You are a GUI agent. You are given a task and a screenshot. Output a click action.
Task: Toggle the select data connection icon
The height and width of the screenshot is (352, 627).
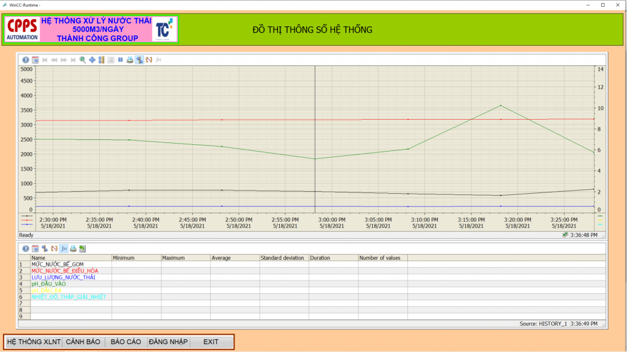[x=140, y=60]
